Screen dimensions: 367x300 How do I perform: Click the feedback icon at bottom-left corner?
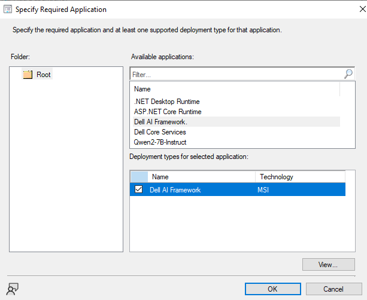[x=11, y=288]
